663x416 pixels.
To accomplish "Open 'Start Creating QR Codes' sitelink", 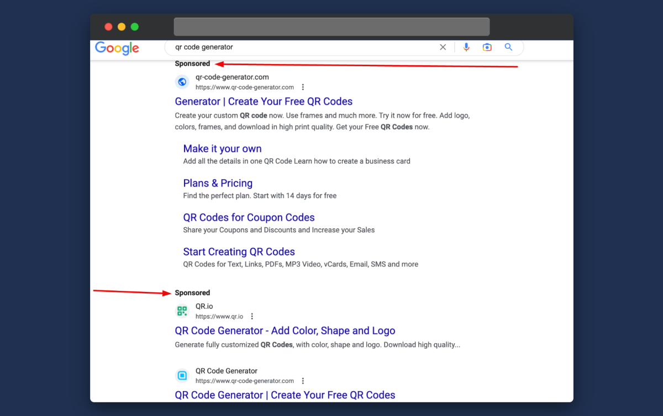I will coord(239,252).
